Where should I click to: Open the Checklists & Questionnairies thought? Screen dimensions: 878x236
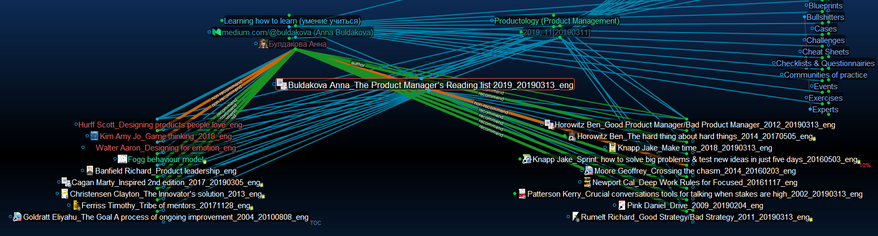click(825, 63)
